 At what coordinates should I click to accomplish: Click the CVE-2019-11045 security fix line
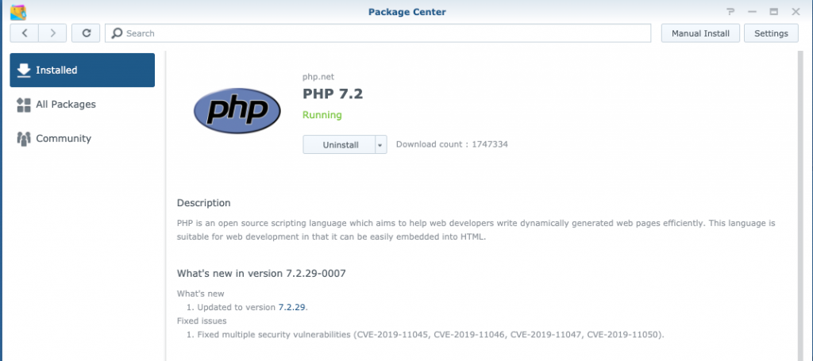[x=430, y=335]
